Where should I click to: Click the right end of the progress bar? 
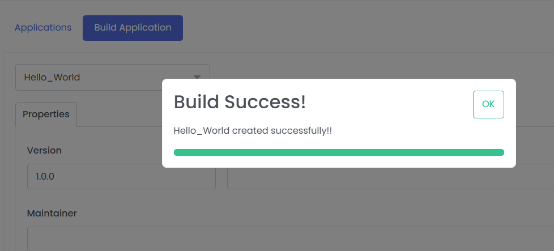pos(500,152)
